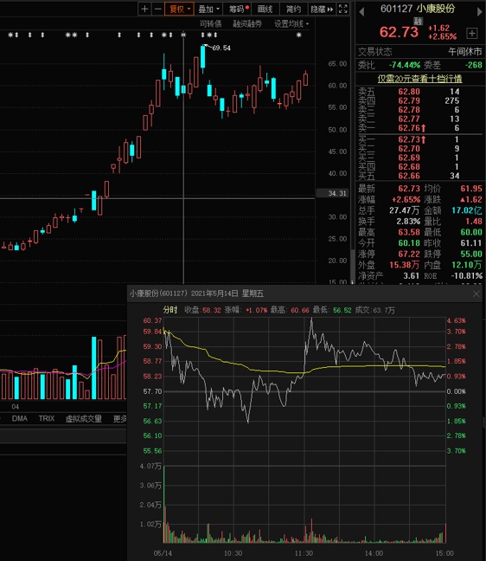The image size is (486, 561).
Task: Open the 叠加 overlay dropdown
Action: 208,9
